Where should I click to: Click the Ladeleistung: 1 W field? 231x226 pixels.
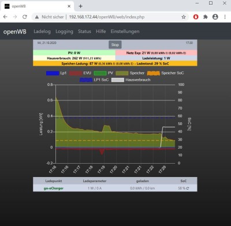(157, 58)
